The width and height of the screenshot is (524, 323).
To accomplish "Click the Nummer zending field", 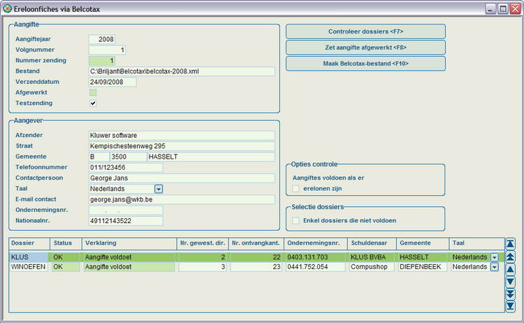I will pyautogui.click(x=102, y=61).
